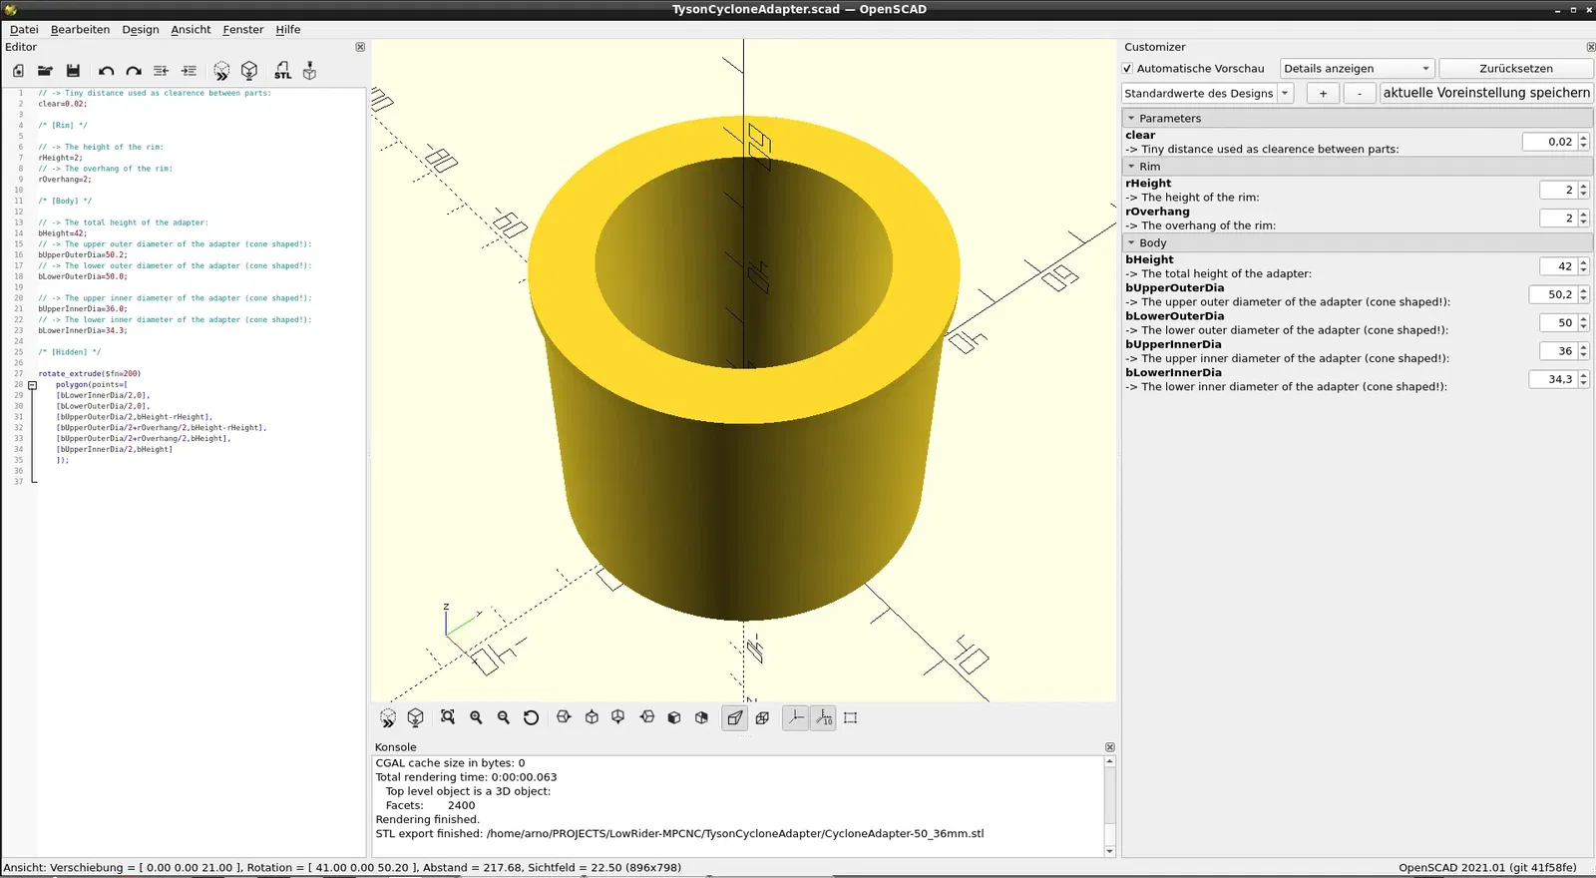1596x878 pixels.
Task: Open the Fenster menu
Action: tap(243, 30)
